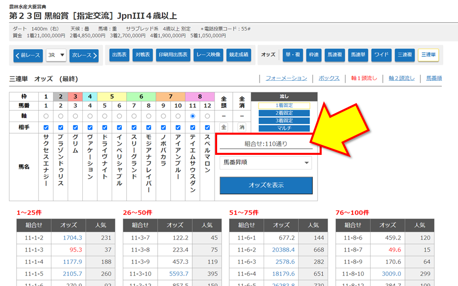This screenshot has width=458, height=286.
Task: Choose the マルチ option
Action: coord(284,128)
